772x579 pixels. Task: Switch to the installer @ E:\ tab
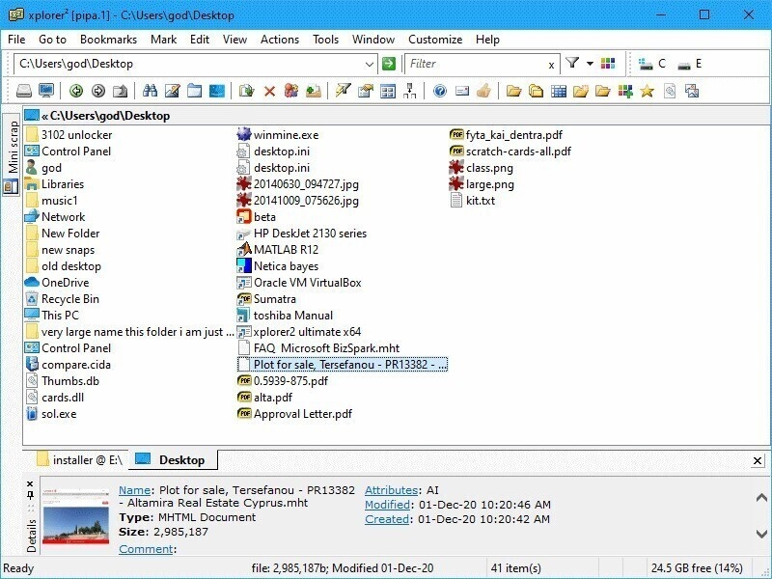pos(79,460)
